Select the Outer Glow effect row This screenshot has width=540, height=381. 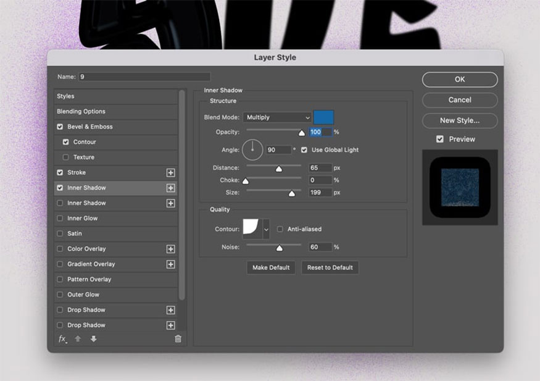tap(83, 295)
